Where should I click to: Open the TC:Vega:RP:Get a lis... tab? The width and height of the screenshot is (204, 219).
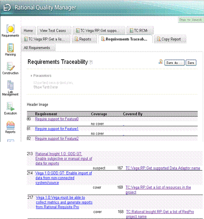tap(45, 39)
